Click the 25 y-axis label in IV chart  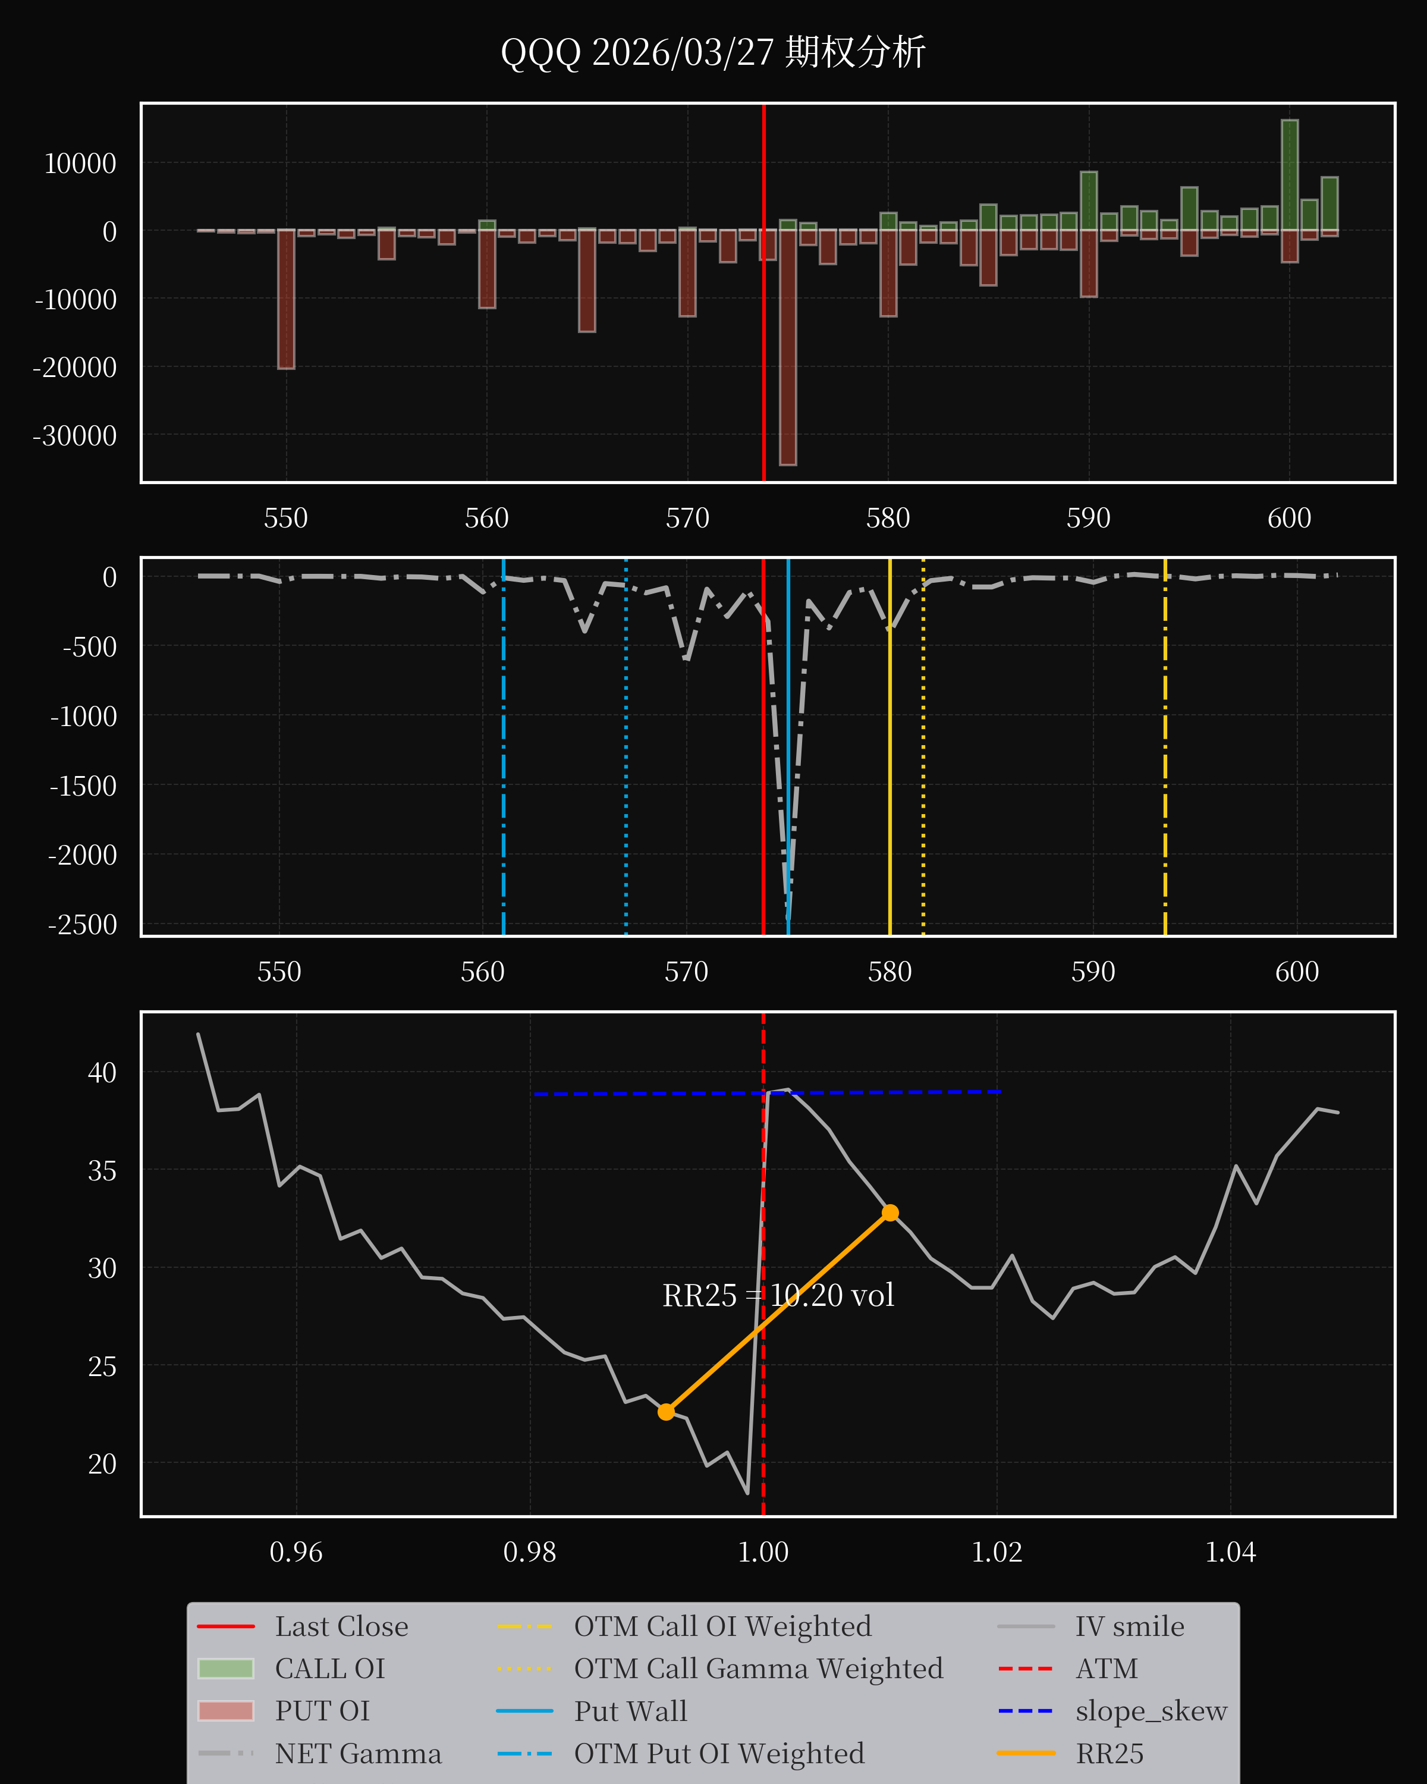(x=103, y=1366)
